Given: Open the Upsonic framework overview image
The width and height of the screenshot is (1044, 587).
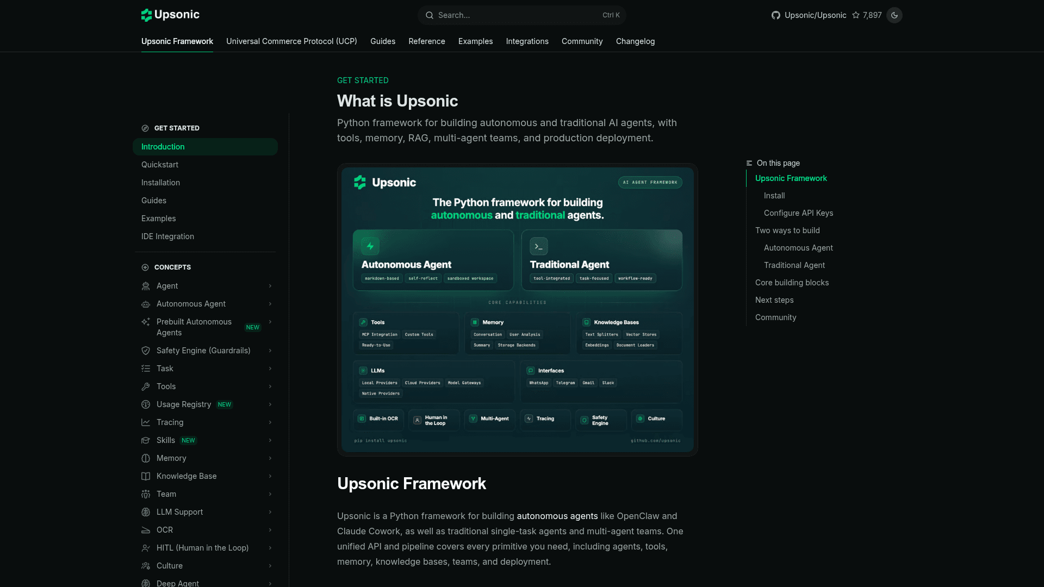Looking at the screenshot, I should click(x=518, y=310).
